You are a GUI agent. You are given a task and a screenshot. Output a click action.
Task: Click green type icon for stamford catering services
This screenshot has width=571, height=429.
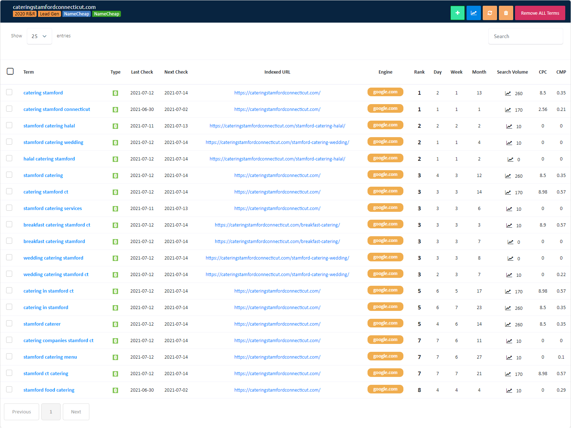pyautogui.click(x=115, y=209)
